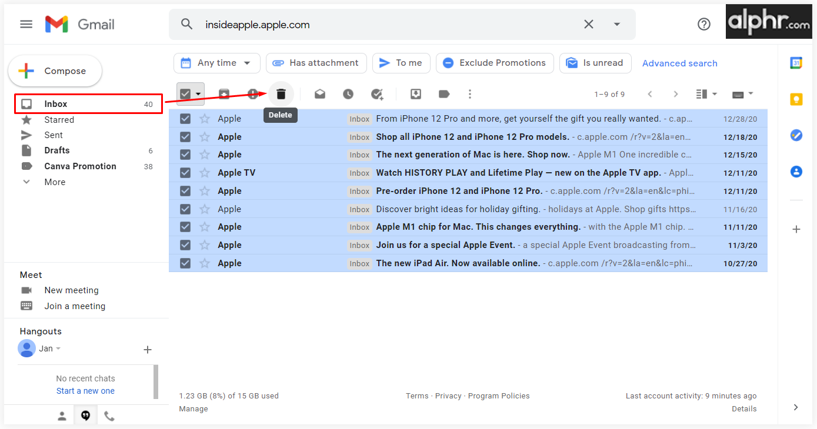Click the Compose button
This screenshot has width=817, height=429.
[x=55, y=71]
